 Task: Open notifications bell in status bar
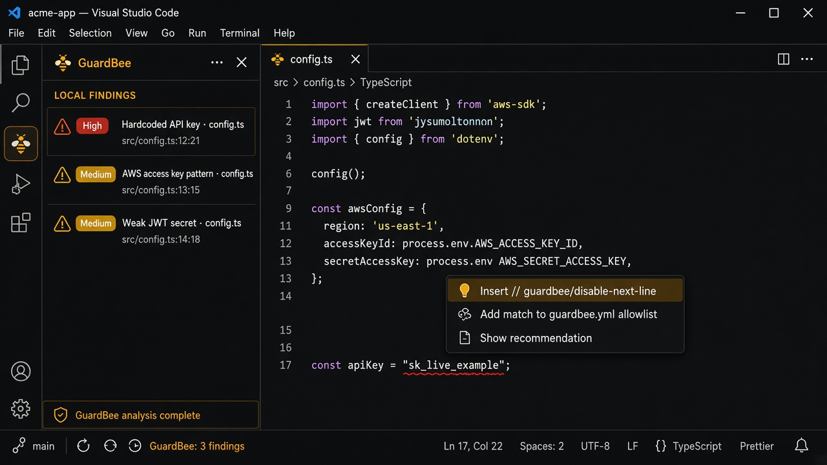coord(802,446)
